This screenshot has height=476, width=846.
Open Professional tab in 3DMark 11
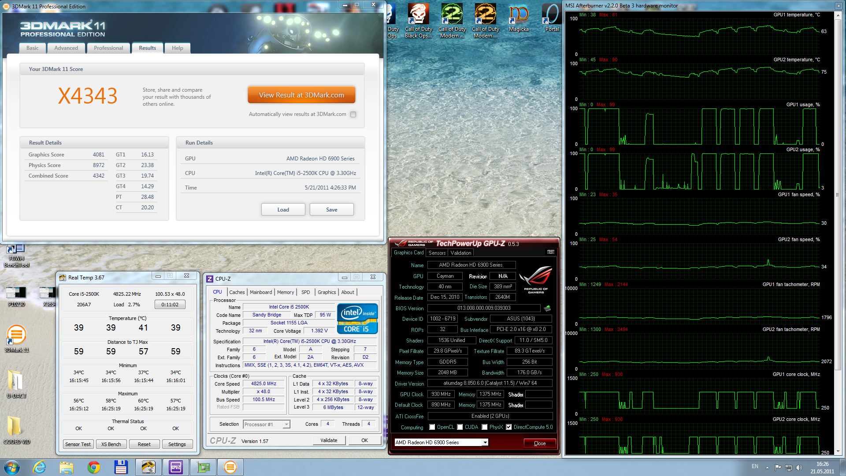coord(108,48)
